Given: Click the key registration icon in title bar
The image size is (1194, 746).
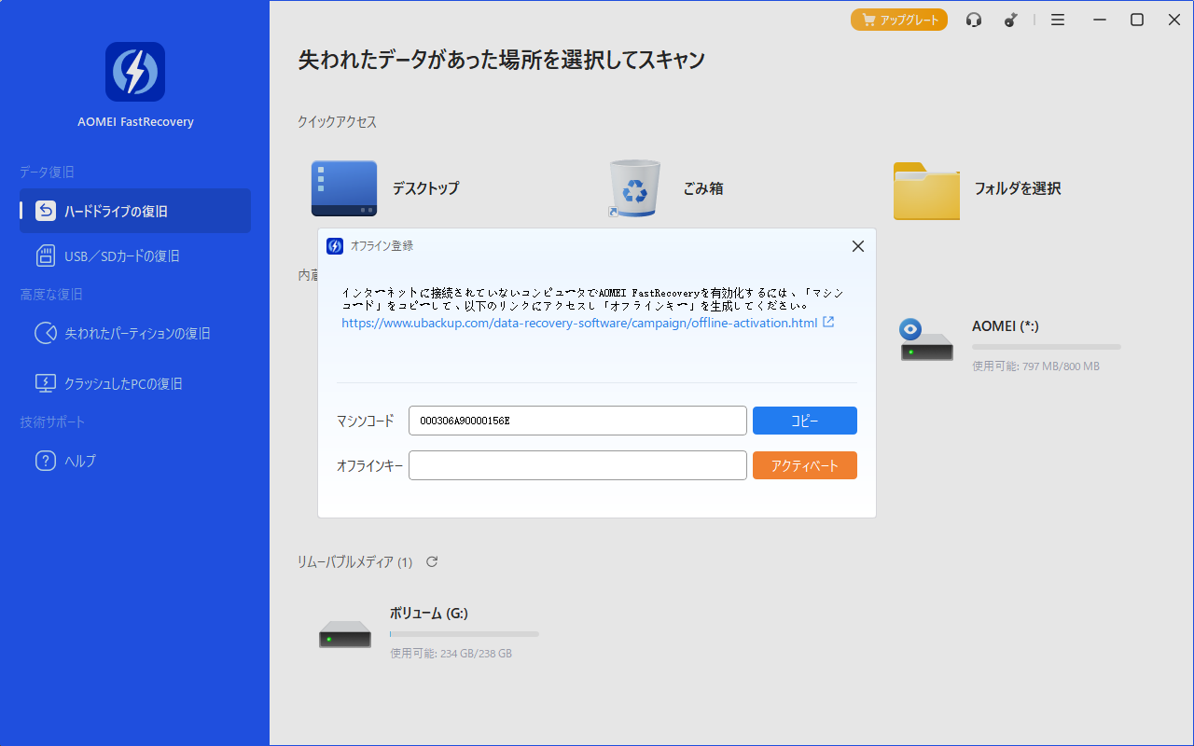Looking at the screenshot, I should 1011,20.
